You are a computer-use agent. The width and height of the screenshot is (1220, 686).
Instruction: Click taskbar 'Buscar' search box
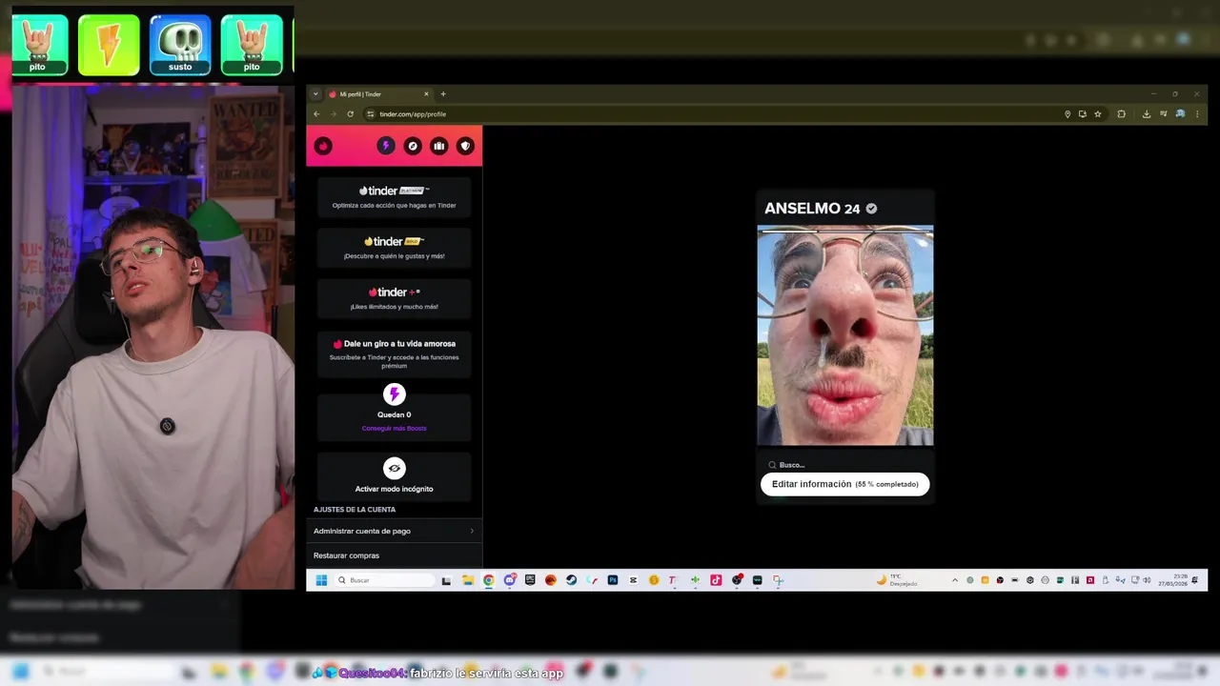point(384,580)
